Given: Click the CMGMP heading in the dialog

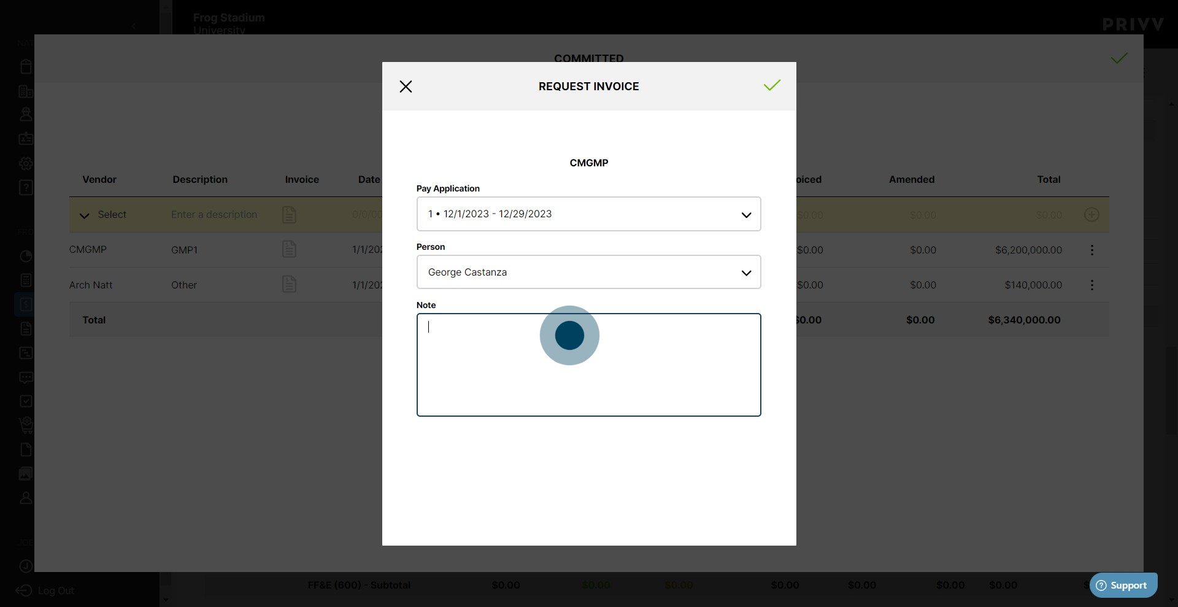Looking at the screenshot, I should 588,163.
